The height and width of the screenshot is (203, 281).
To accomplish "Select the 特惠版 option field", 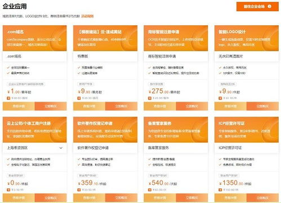I will pos(105,56).
